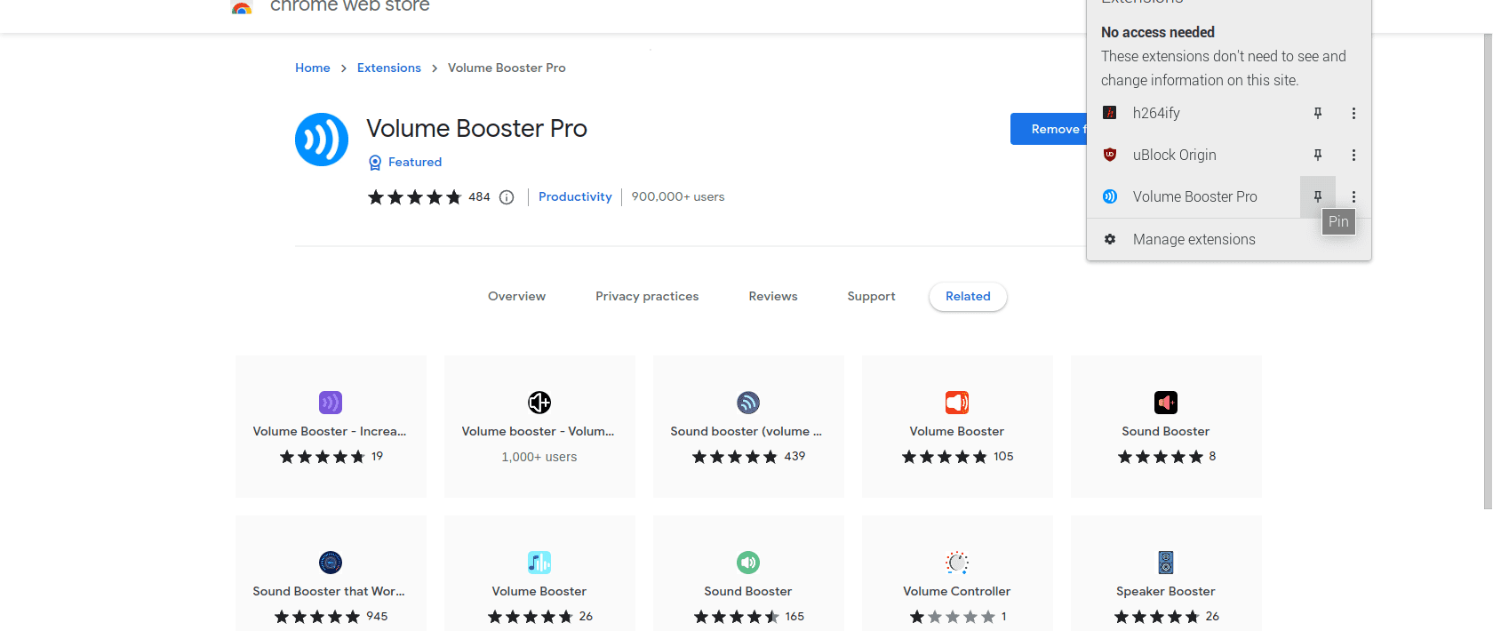Open the black Volume booster - Volum... icon
Screen dimensions: 1493x631
539,403
